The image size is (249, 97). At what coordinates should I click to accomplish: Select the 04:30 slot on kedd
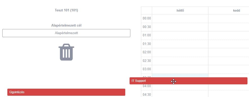[229, 94]
